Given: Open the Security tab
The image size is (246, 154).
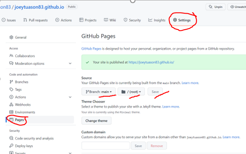Looking at the screenshot, I should pyautogui.click(x=132, y=20).
